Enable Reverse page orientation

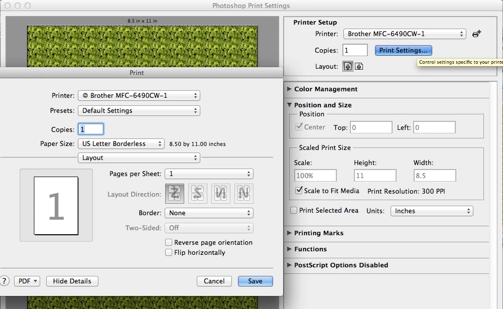pos(168,242)
